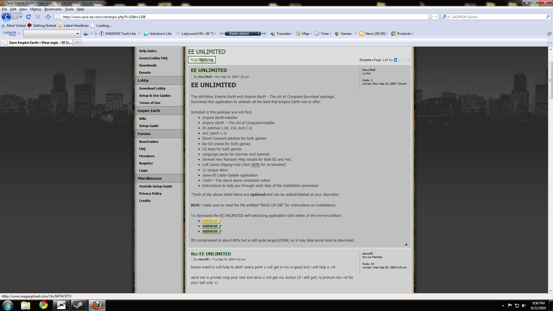Go to the Home page icon
Screen dimensions: 553x311
48,17
